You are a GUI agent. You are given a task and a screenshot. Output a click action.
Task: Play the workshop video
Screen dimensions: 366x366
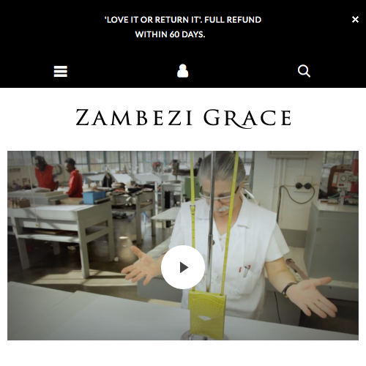(183, 267)
